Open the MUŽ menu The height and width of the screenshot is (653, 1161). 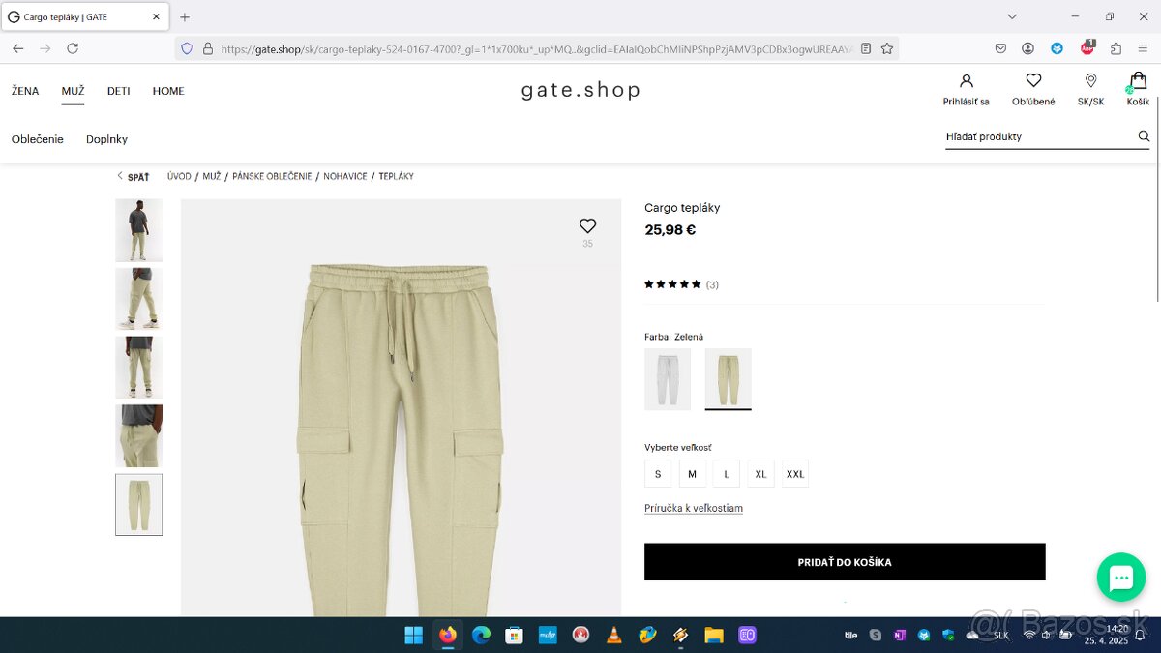point(73,91)
